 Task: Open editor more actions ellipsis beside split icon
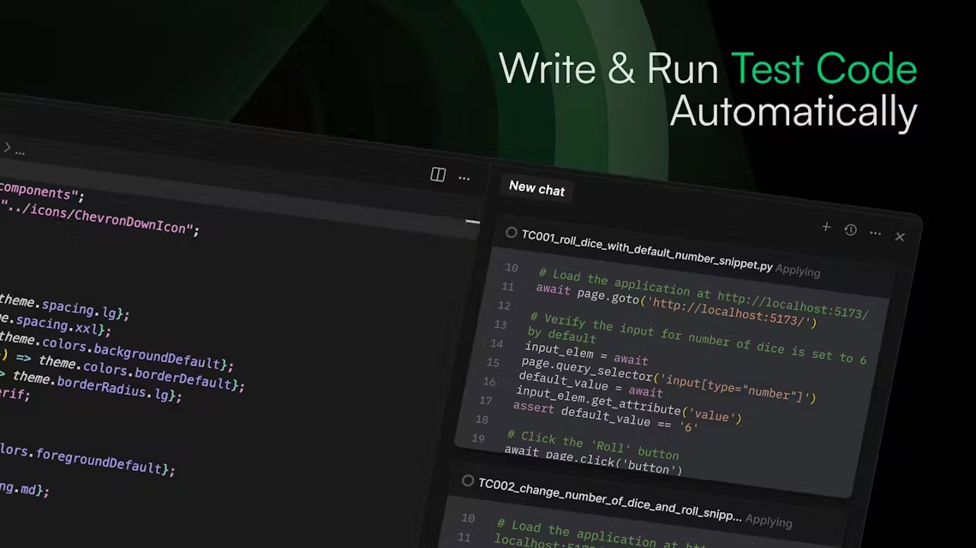tap(464, 178)
